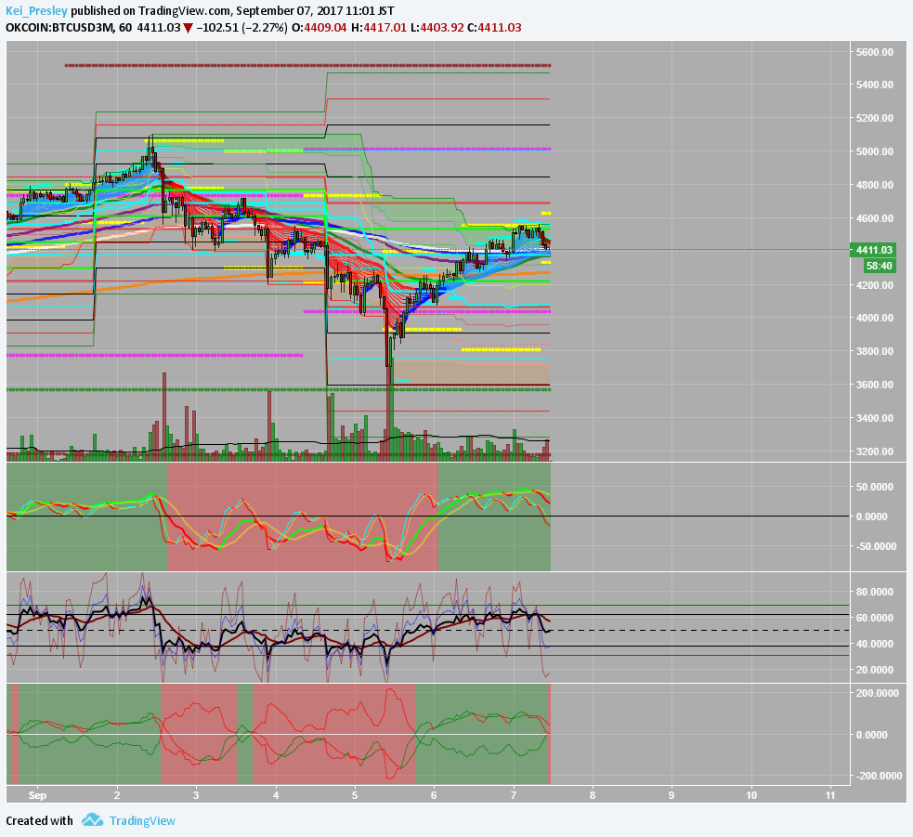
Task: Click date 11 on the time axis
Action: pyautogui.click(x=830, y=795)
